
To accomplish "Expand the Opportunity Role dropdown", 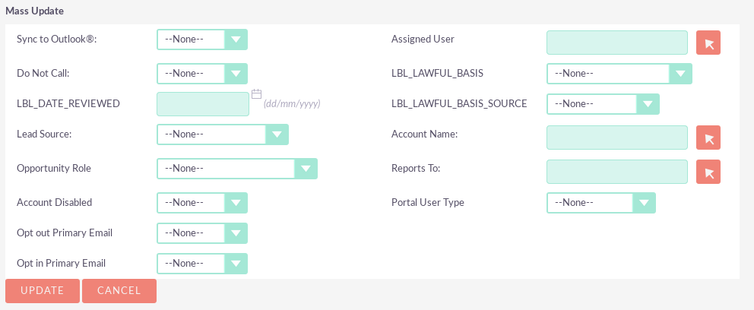I will (236, 169).
